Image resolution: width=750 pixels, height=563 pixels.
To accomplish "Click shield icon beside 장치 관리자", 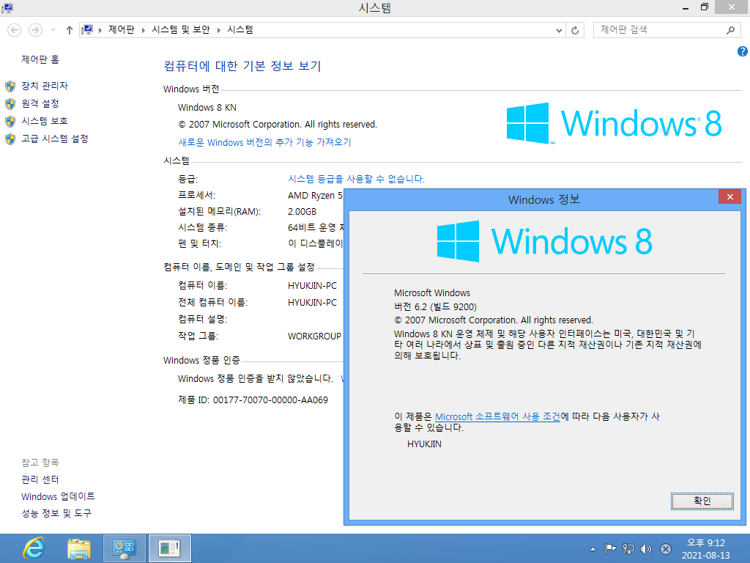I will click(x=10, y=87).
